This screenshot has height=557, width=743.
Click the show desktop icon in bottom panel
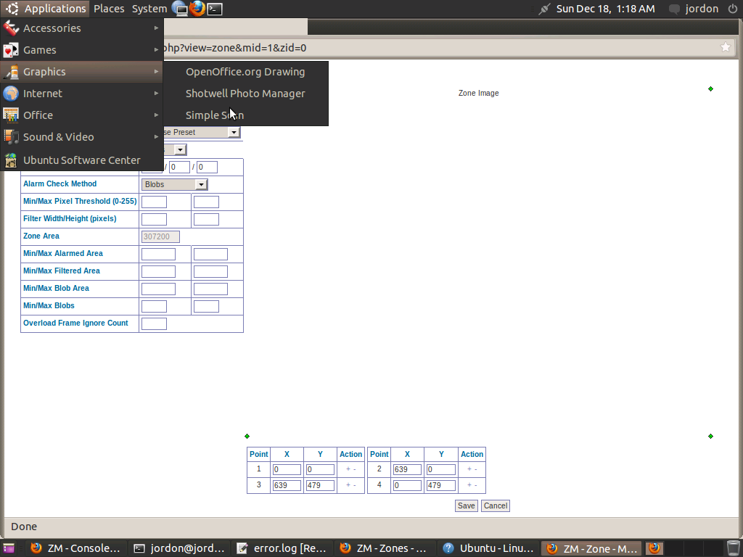[x=9, y=548]
